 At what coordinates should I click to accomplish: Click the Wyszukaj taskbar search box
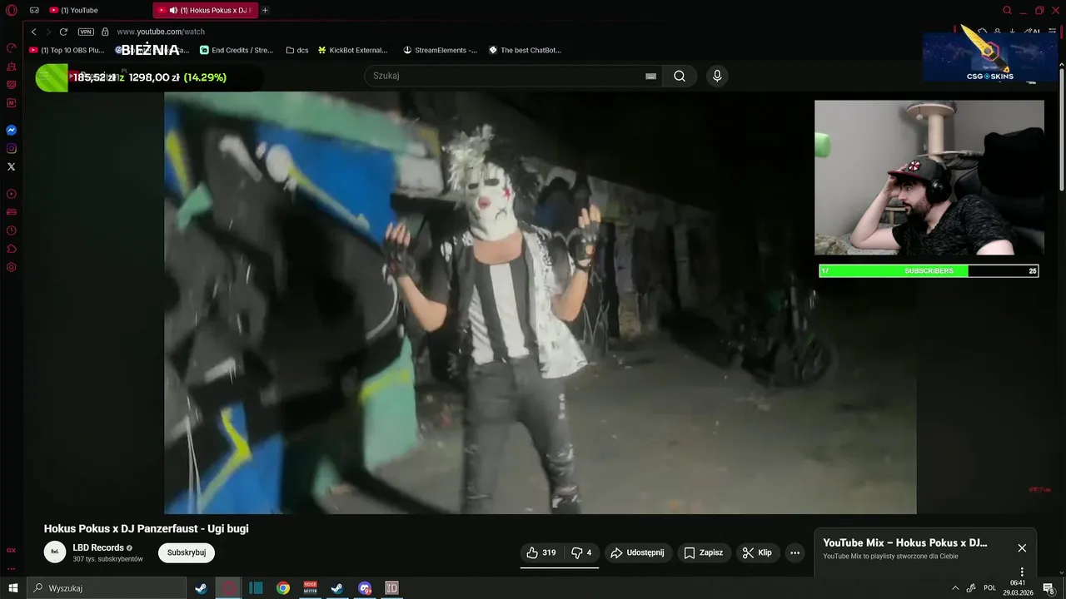point(106,588)
